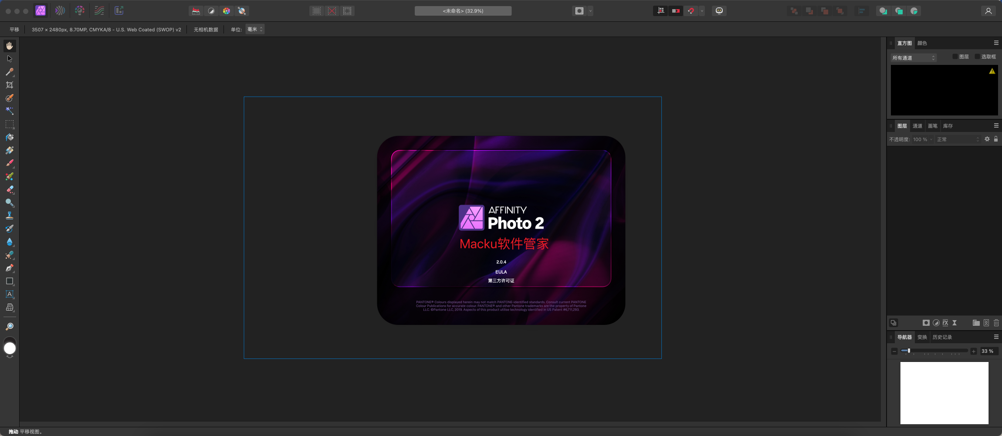Select the Paint Brush tool
1002x436 pixels.
click(x=10, y=163)
